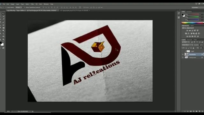This screenshot has width=204, height=115.
Task: Toggle shape layer filter in Layers
Action: pyautogui.click(x=200, y=42)
